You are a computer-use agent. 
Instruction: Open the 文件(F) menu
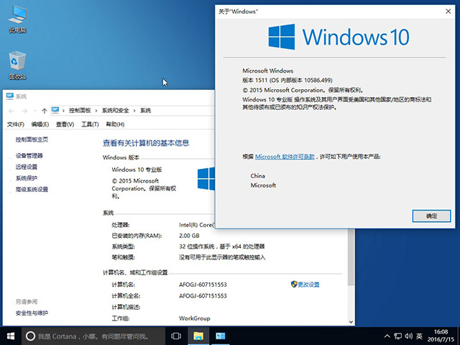click(x=16, y=124)
